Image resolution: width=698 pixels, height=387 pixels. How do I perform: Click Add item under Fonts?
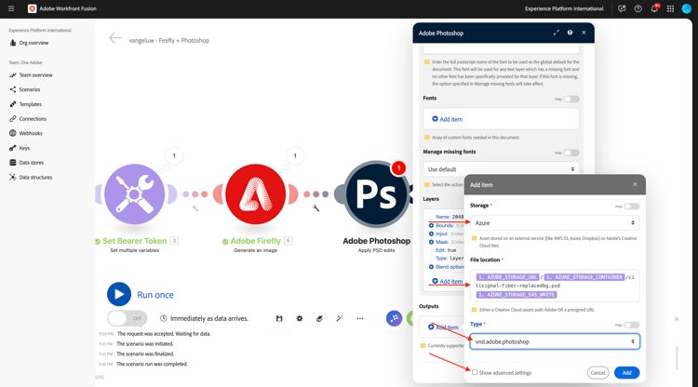(448, 119)
